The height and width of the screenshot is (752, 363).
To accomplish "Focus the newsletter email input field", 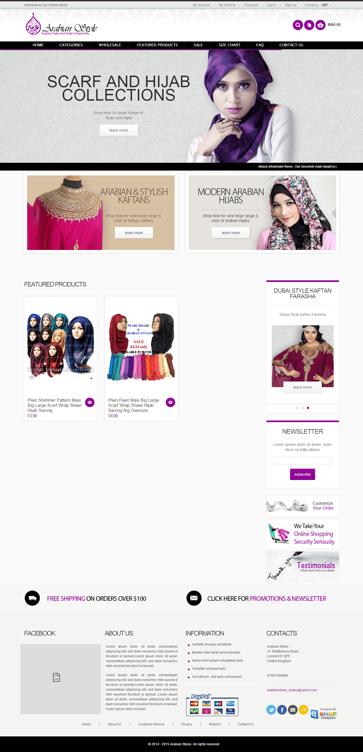I will click(302, 460).
